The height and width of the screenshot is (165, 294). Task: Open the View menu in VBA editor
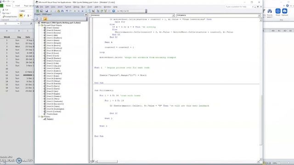pos(53,7)
